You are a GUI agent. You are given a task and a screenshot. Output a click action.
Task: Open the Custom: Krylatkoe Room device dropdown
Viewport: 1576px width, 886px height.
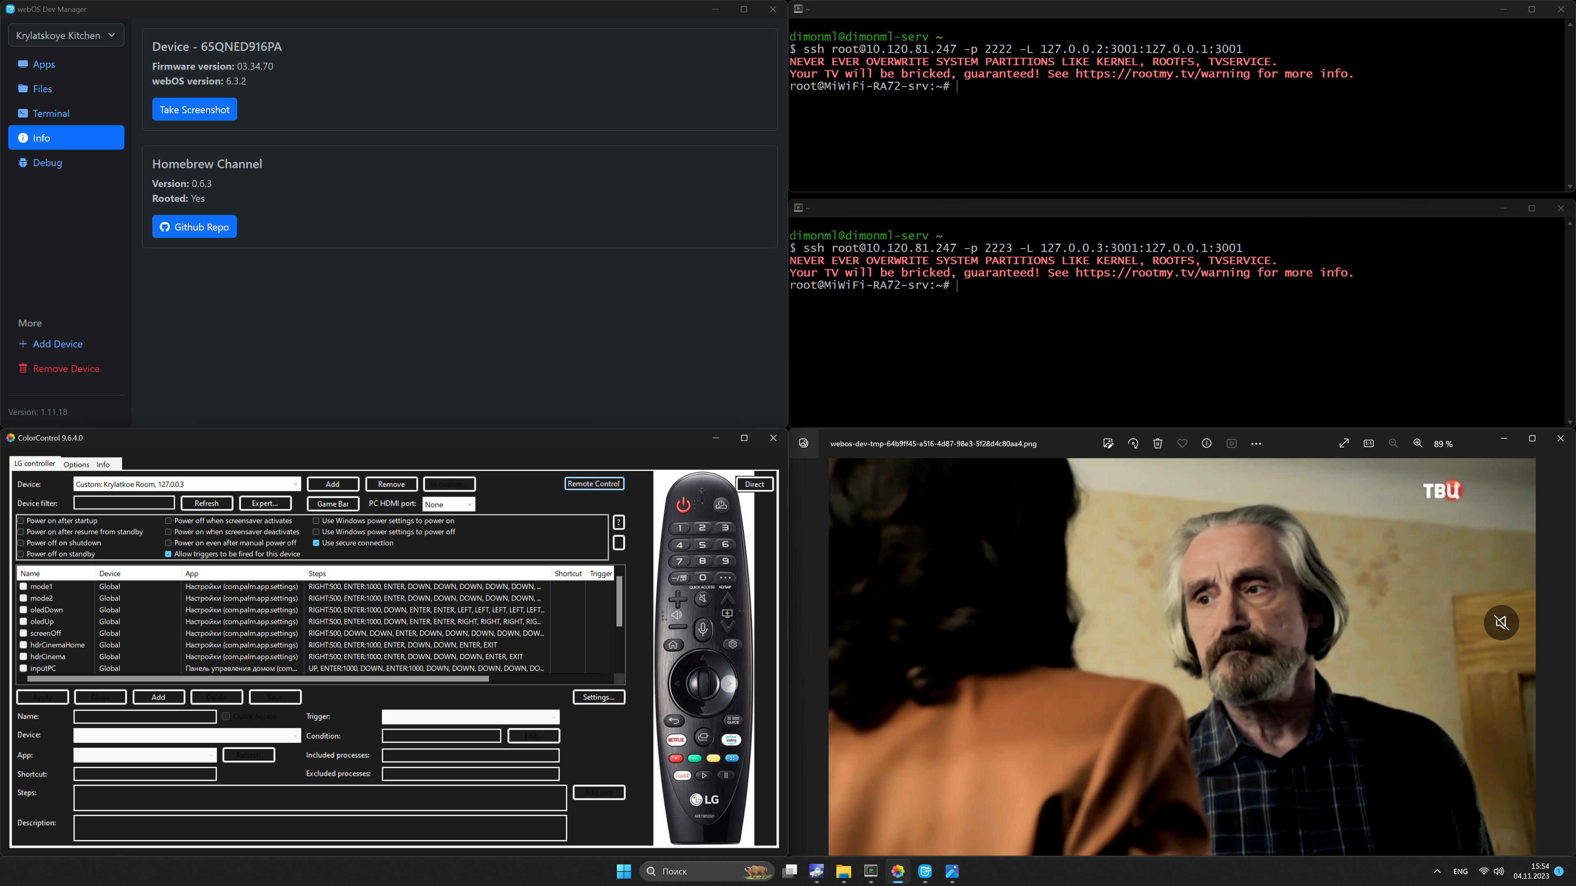[x=187, y=484]
